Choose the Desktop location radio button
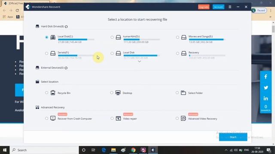The image size is (275, 154). (112, 93)
